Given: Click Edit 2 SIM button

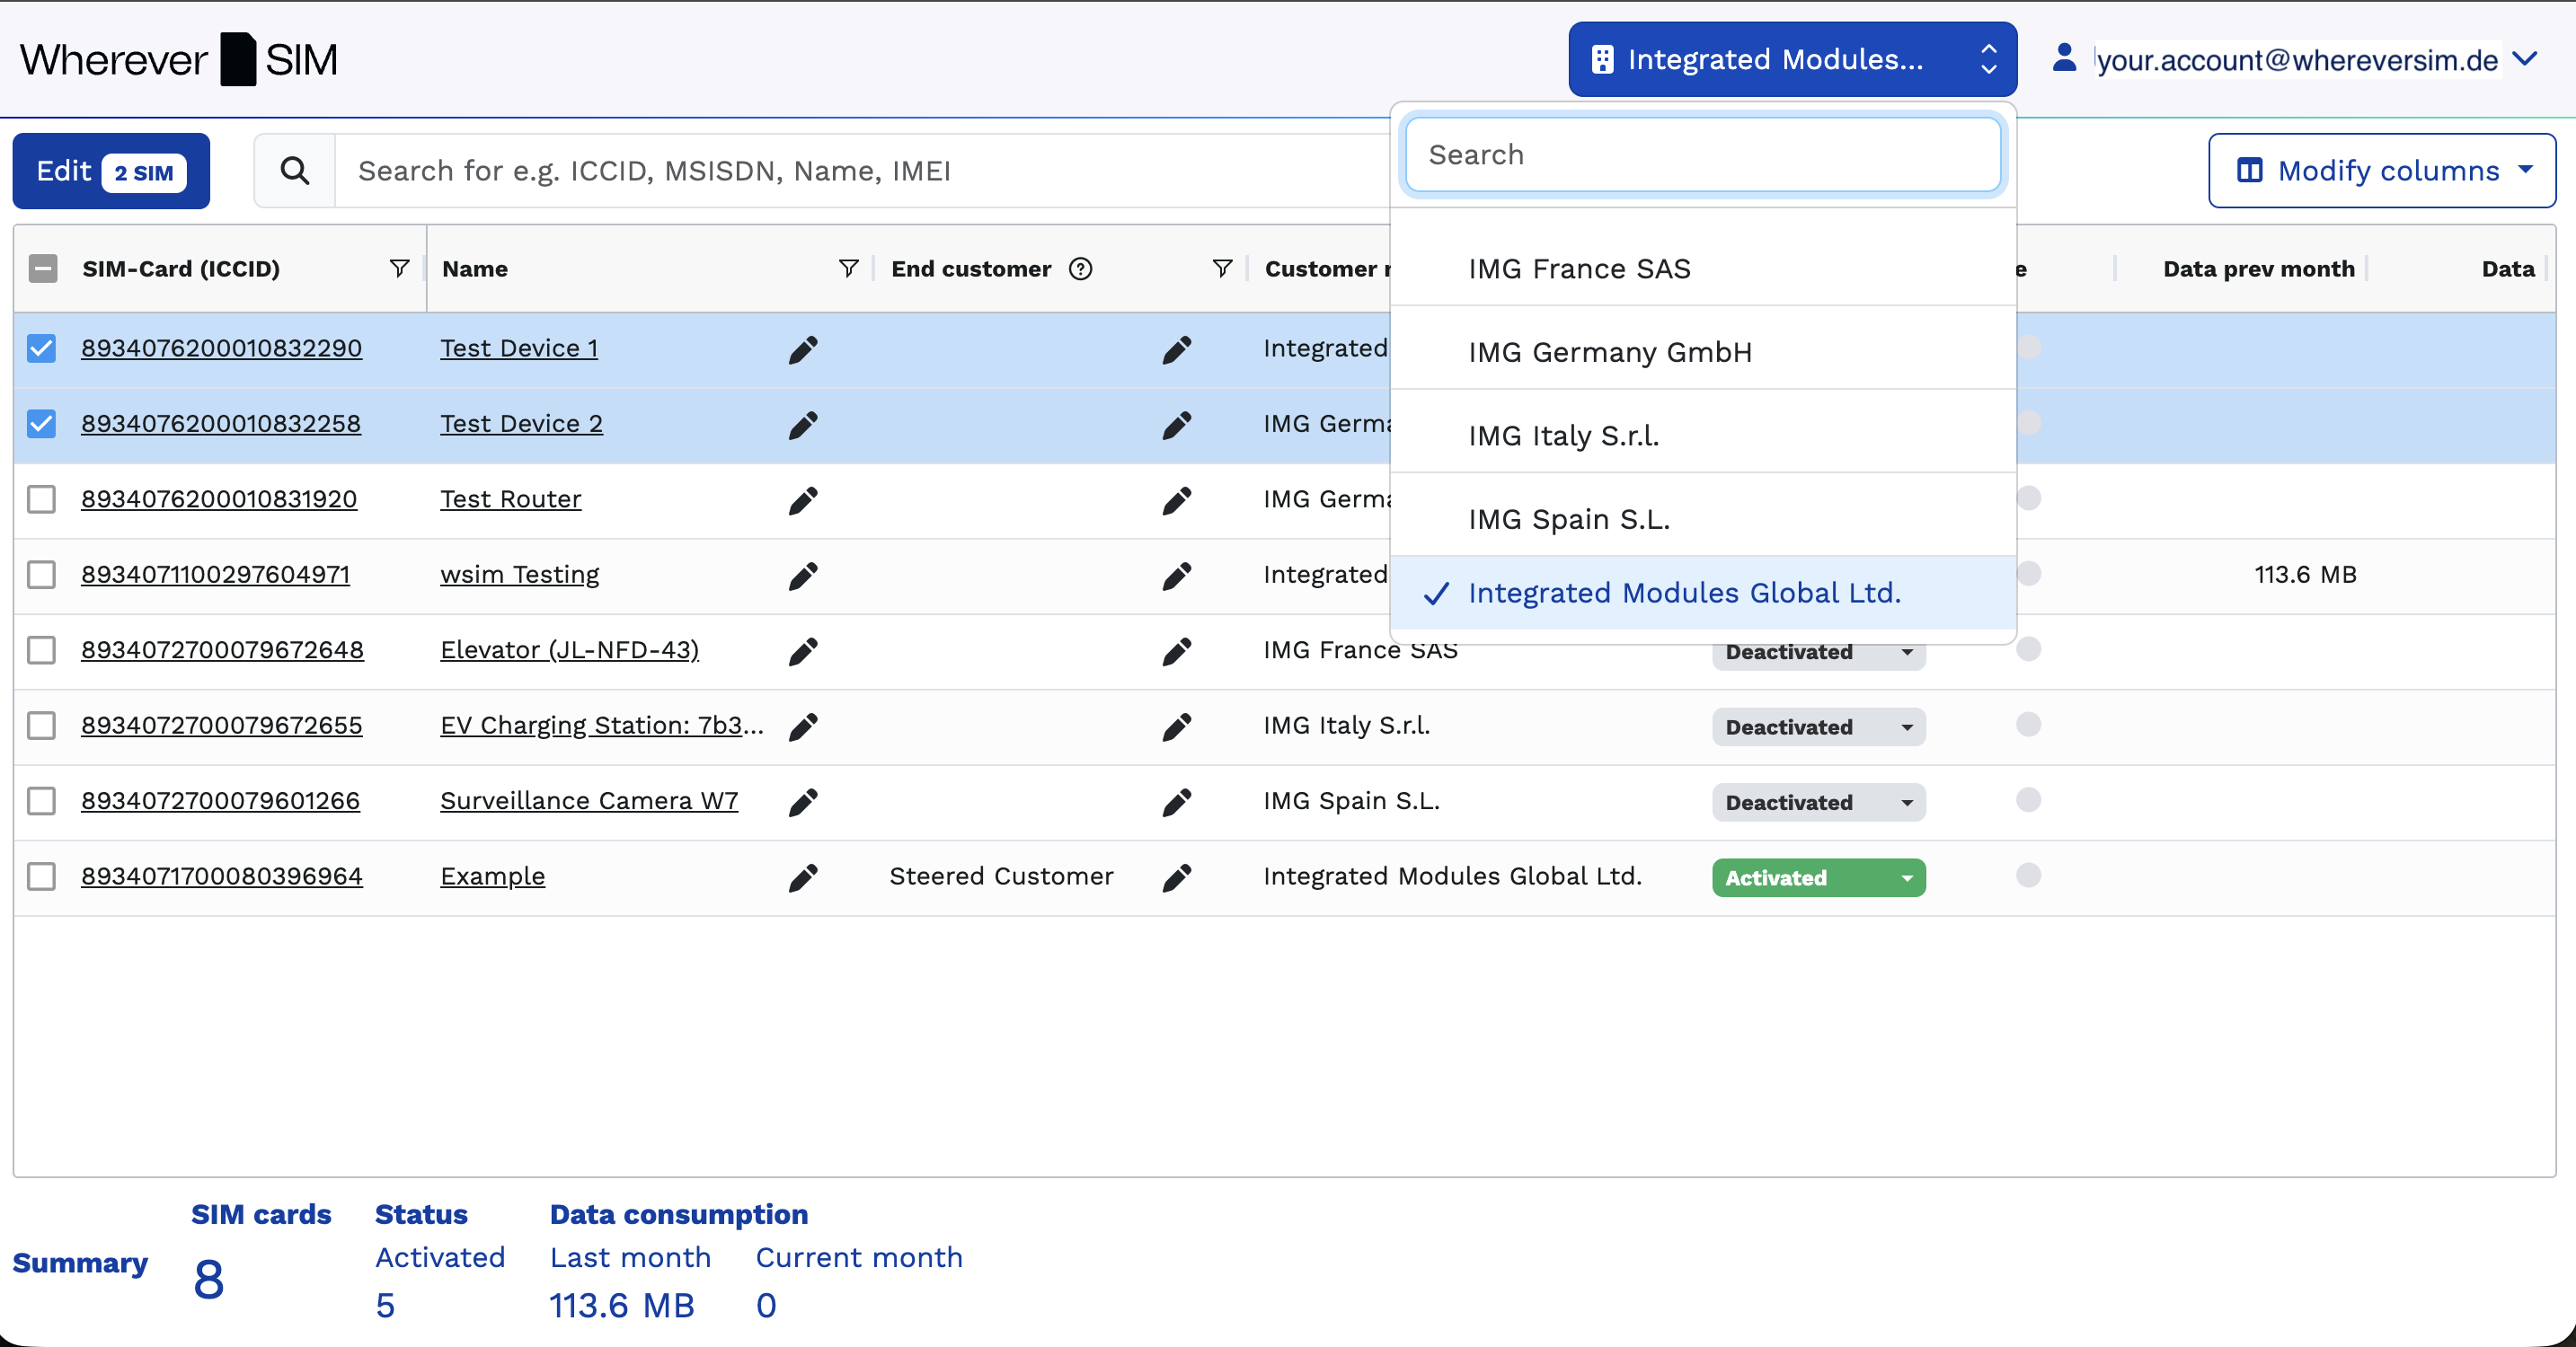Looking at the screenshot, I should tap(110, 171).
